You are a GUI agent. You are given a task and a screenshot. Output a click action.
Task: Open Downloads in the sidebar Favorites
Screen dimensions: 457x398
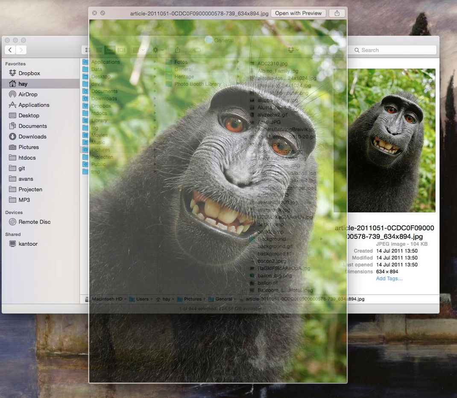point(41,136)
